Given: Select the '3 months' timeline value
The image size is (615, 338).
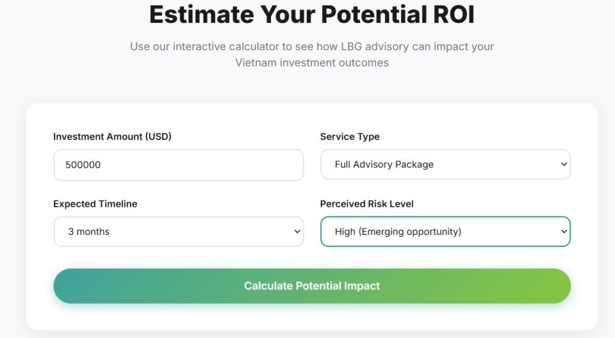Looking at the screenshot, I should pos(89,232).
